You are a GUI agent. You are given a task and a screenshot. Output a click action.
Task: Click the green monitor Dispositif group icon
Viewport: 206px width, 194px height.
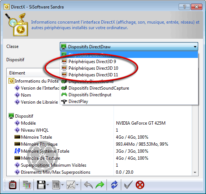(11, 116)
